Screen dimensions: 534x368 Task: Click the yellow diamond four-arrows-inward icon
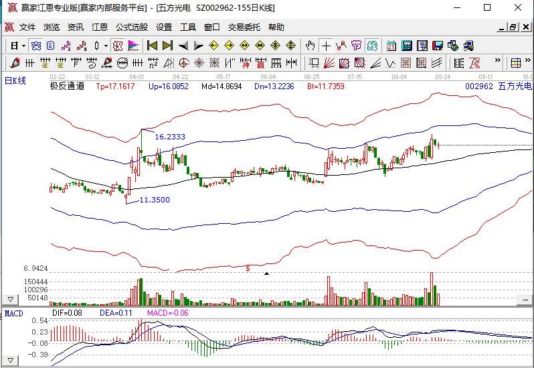pyautogui.click(x=275, y=46)
